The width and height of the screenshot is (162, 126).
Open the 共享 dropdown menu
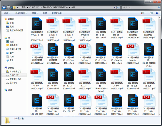click(x=35, y=13)
